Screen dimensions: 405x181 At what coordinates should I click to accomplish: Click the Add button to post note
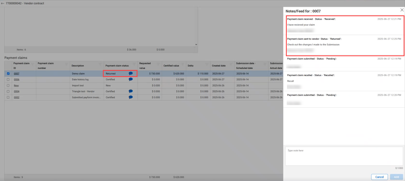[396, 177]
